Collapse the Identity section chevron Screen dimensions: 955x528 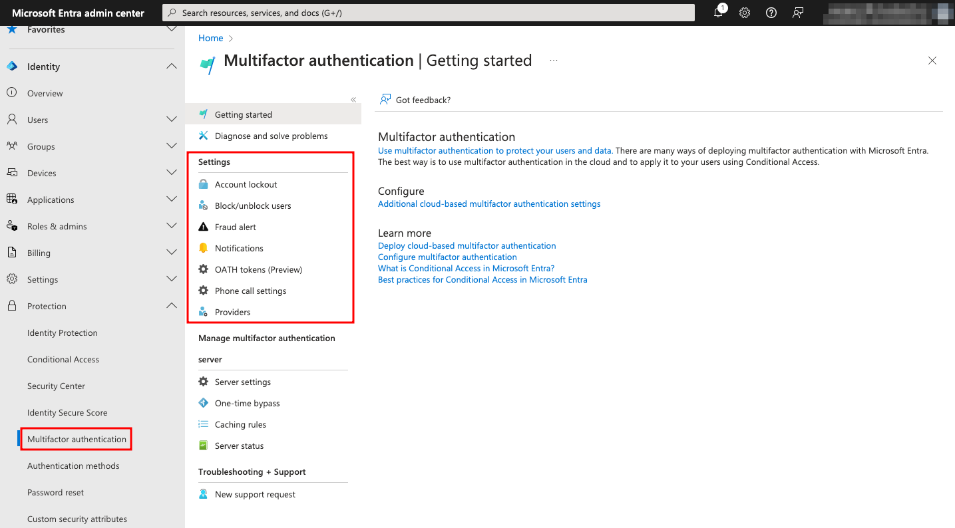pos(172,66)
